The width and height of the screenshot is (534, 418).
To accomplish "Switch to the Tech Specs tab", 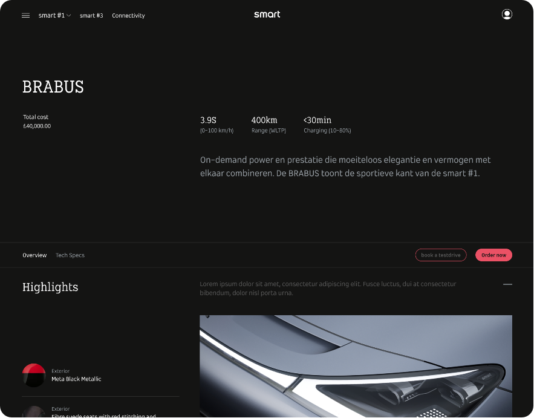I will pyautogui.click(x=70, y=255).
